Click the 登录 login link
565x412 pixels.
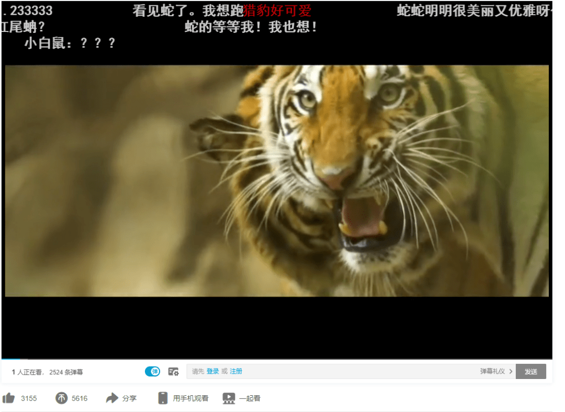coord(212,371)
